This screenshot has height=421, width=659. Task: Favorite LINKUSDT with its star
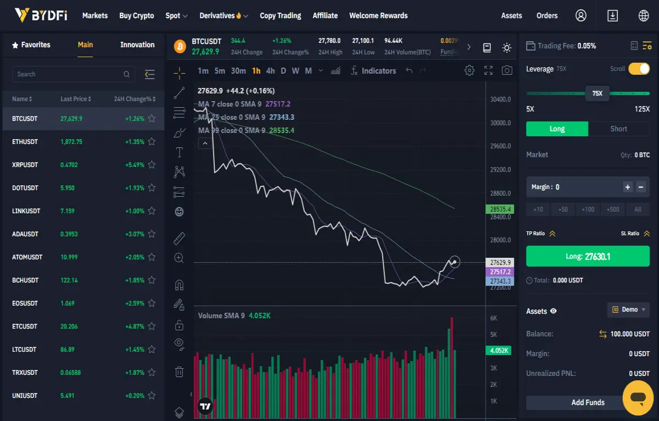[x=152, y=210]
